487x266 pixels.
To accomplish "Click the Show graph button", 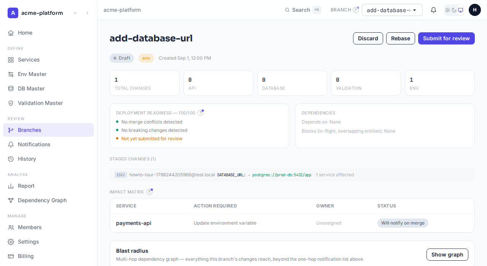I will 447,255.
